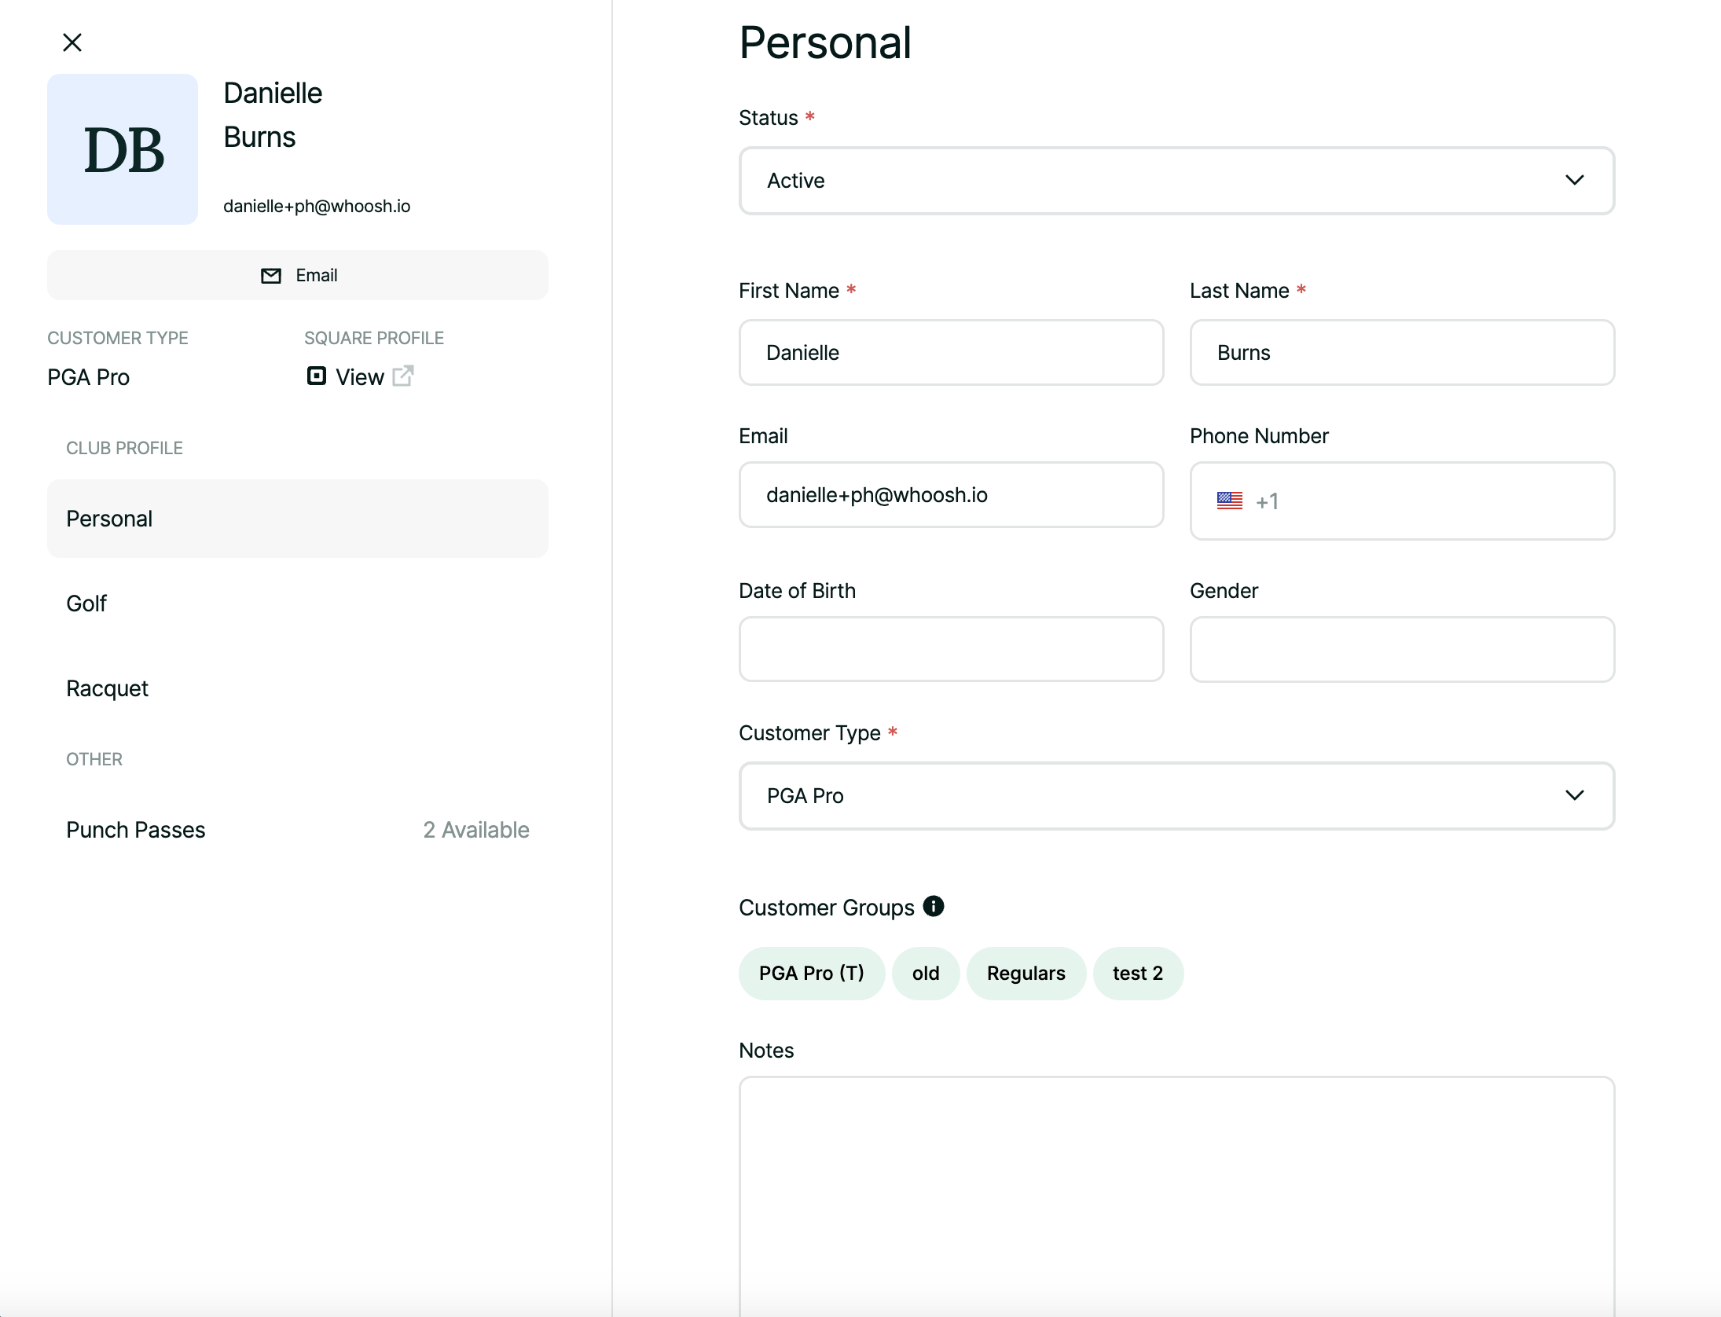Select the Personal tab in Club Profile
This screenshot has height=1317, width=1721.
pyautogui.click(x=298, y=519)
